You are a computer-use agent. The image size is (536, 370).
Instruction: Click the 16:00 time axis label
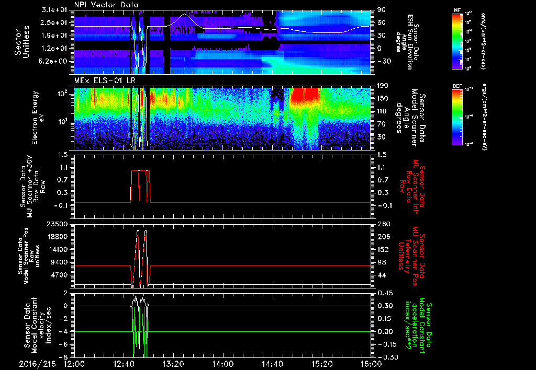(372, 364)
